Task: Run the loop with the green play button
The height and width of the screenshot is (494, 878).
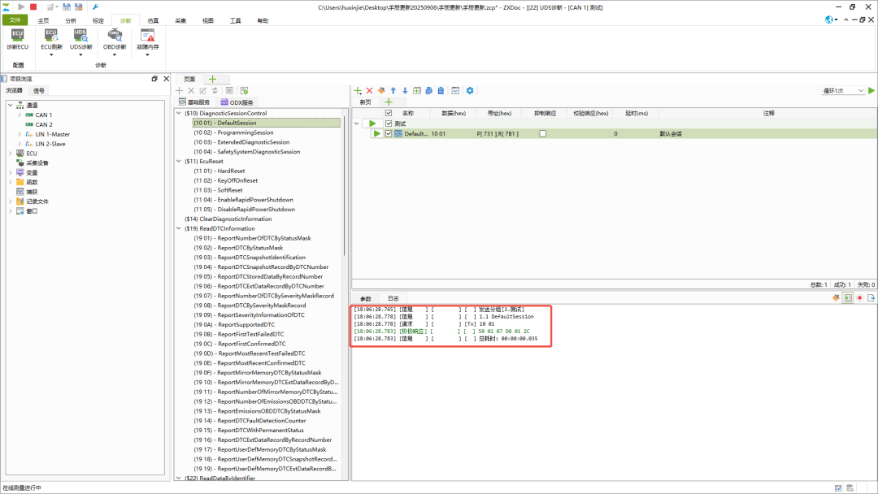Action: (871, 90)
